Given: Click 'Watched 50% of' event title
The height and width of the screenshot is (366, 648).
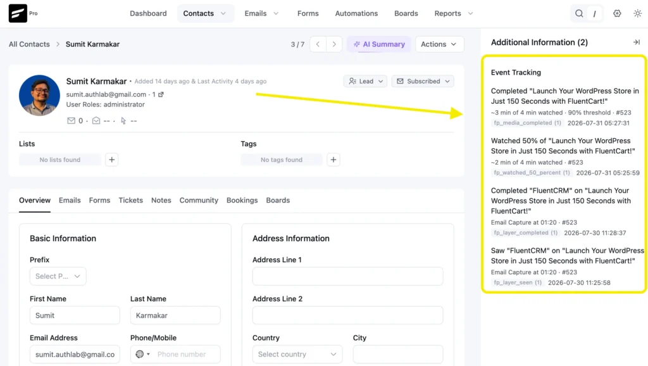Looking at the screenshot, I should pyautogui.click(x=563, y=146).
